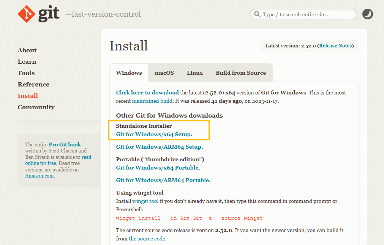
Task: Download Git for Windows/ARM64 Portable
Action: click(163, 180)
